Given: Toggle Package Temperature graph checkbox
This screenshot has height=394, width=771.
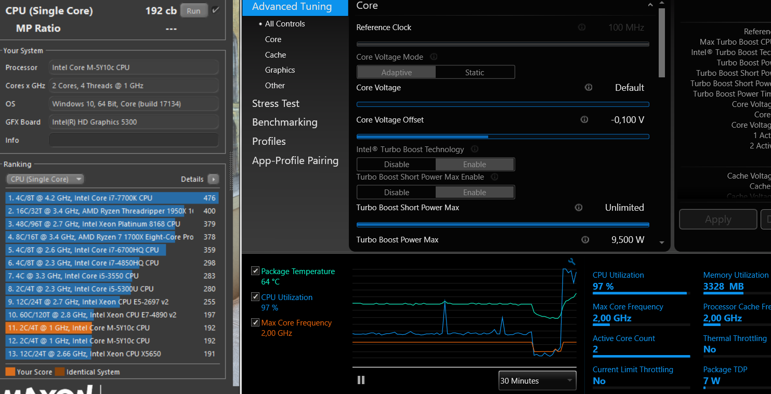Looking at the screenshot, I should click(255, 271).
